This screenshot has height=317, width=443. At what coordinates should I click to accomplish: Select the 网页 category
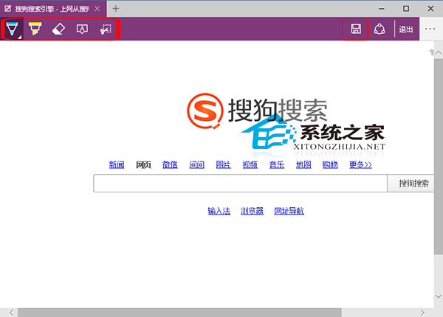(143, 164)
